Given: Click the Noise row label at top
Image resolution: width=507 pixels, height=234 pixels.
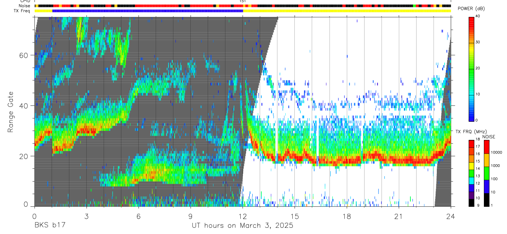Looking at the screenshot, I should click(25, 6).
